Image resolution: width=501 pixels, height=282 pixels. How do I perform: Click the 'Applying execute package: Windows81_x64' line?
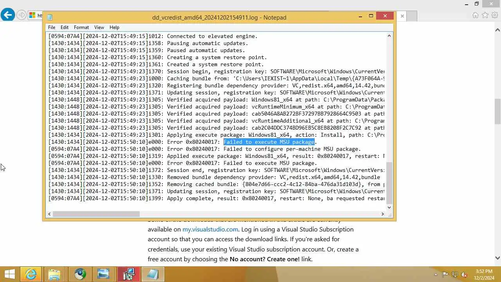tap(216, 135)
